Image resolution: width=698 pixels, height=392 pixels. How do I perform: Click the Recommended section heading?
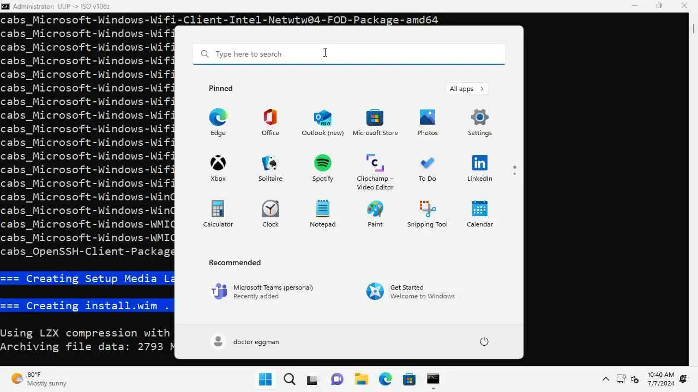coord(234,262)
